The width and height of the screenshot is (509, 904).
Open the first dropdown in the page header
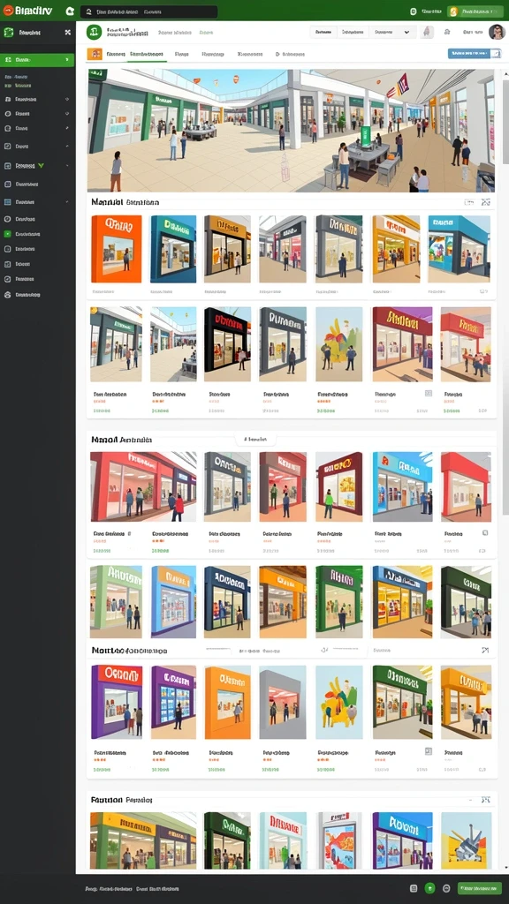click(323, 33)
